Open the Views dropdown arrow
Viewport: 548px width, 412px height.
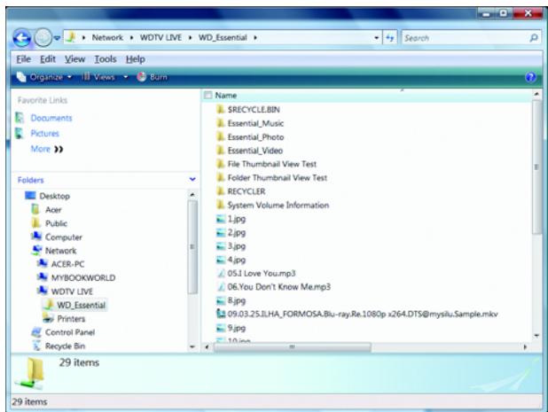(126, 77)
